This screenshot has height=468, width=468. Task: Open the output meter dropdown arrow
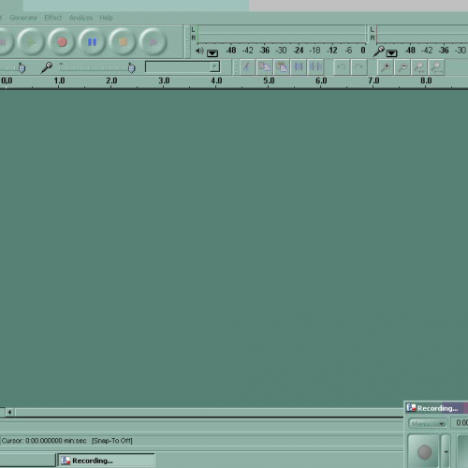212,53
